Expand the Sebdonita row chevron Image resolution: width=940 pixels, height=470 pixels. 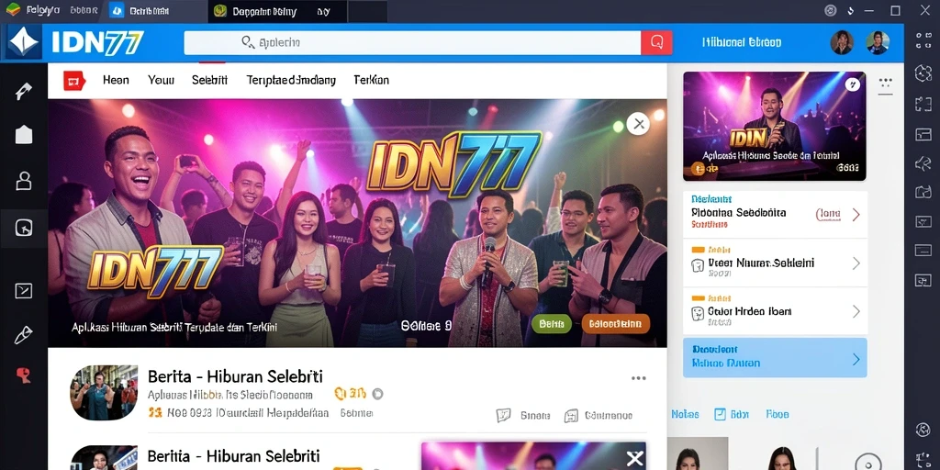click(x=856, y=215)
